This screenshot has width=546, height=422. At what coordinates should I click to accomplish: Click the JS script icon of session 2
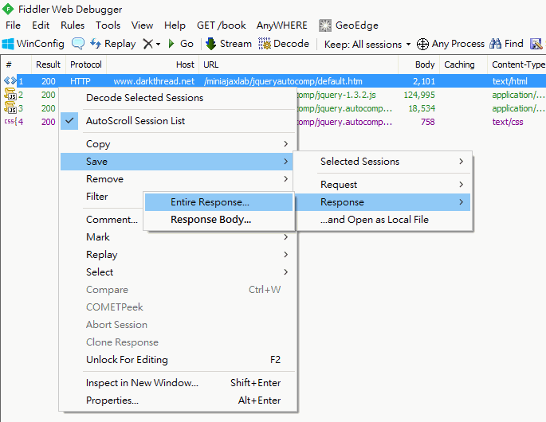coord(10,94)
